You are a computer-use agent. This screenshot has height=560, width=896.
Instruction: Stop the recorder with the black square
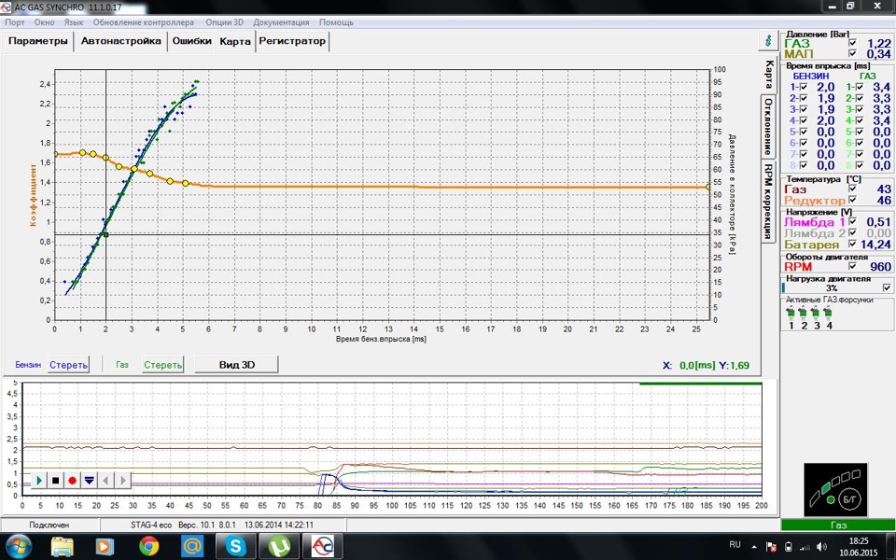55,481
